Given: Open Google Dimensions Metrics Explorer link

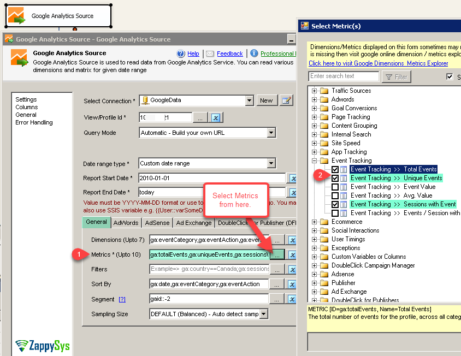Looking at the screenshot, I should 378,63.
